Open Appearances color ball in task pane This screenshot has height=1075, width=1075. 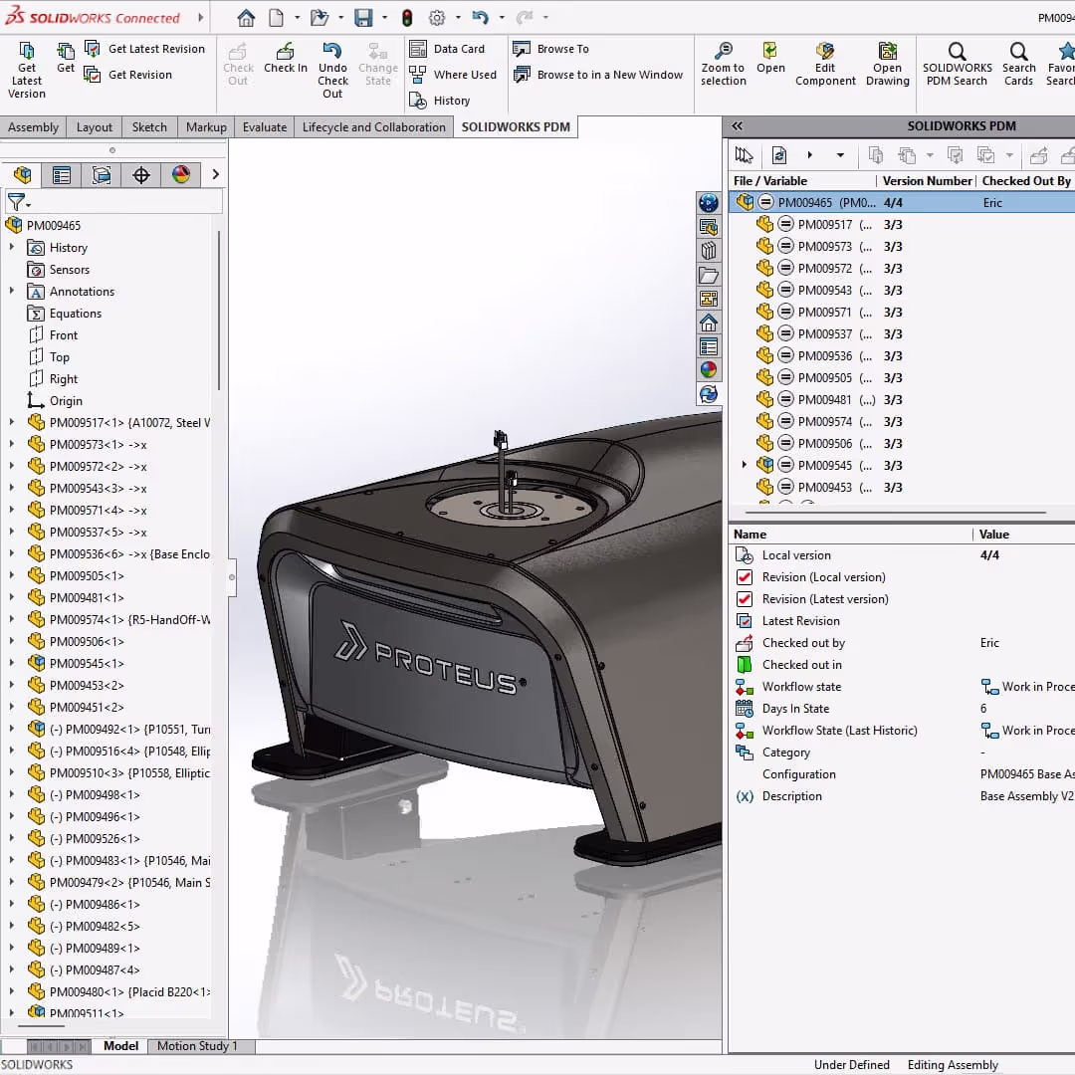point(709,370)
